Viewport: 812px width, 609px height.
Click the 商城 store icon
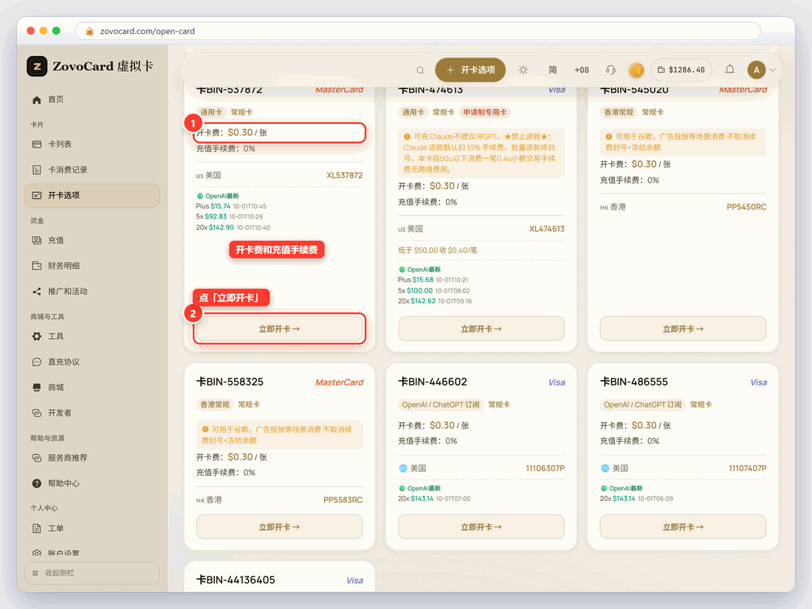click(x=37, y=388)
